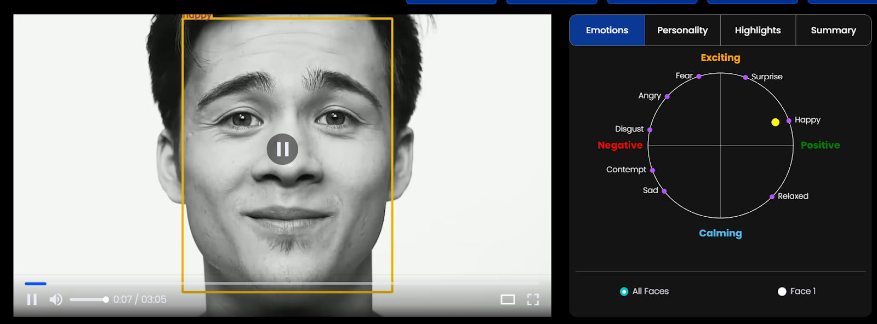Click the Sad point on the wheel
877x324 pixels.
pyautogui.click(x=664, y=191)
